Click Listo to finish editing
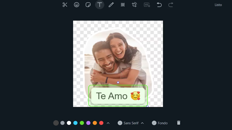The width and height of the screenshot is (232, 130). pyautogui.click(x=218, y=5)
